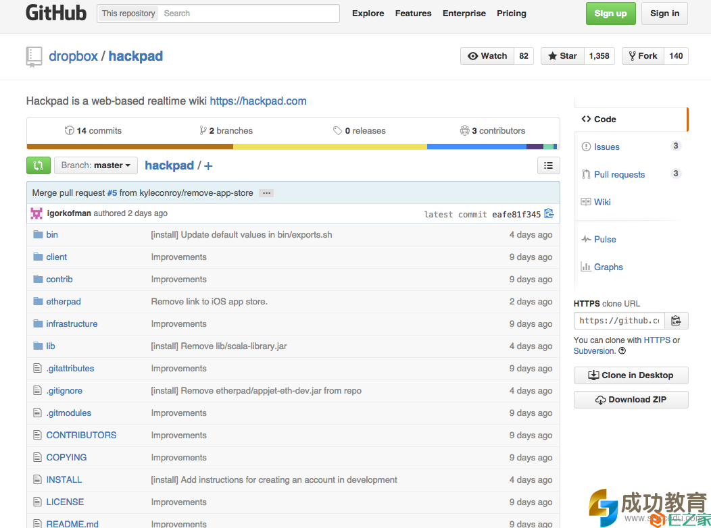This screenshot has width=711, height=528.
Task: Open the Branch: master dropdown
Action: coord(95,165)
